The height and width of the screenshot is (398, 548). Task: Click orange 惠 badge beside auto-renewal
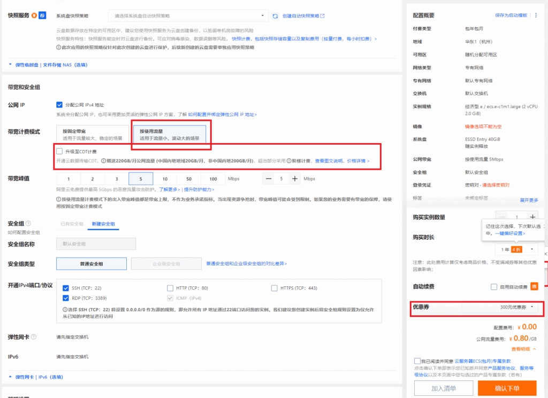click(534, 287)
